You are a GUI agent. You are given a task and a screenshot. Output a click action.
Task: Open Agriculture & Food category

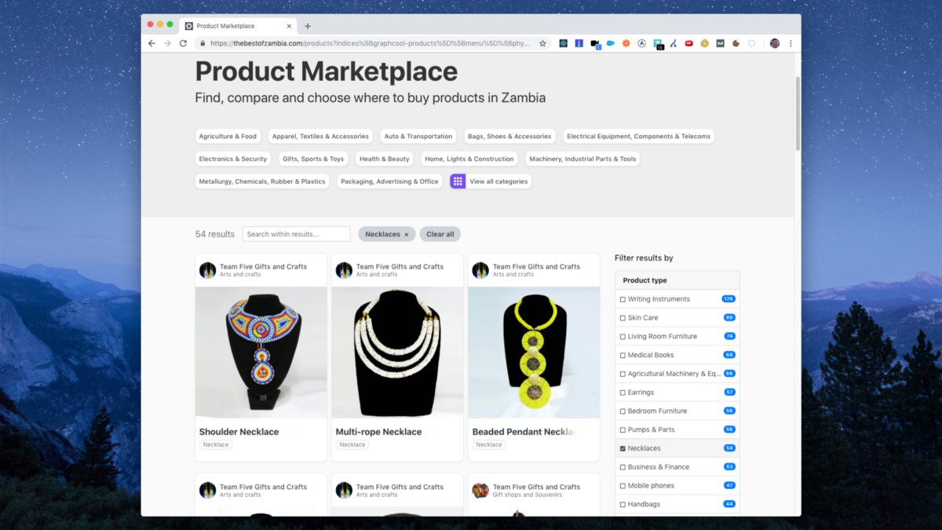tap(228, 137)
